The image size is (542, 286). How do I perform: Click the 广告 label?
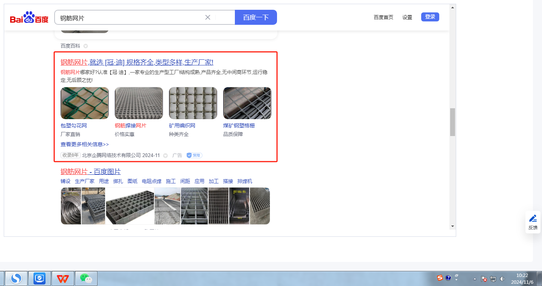click(x=177, y=155)
